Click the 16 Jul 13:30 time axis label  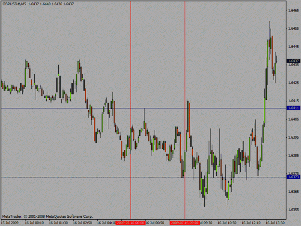pyautogui.click(x=275, y=223)
